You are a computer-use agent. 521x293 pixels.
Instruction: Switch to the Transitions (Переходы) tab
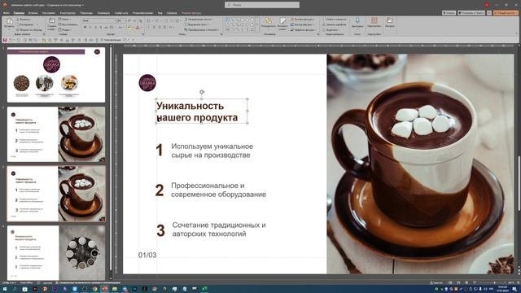click(x=86, y=13)
